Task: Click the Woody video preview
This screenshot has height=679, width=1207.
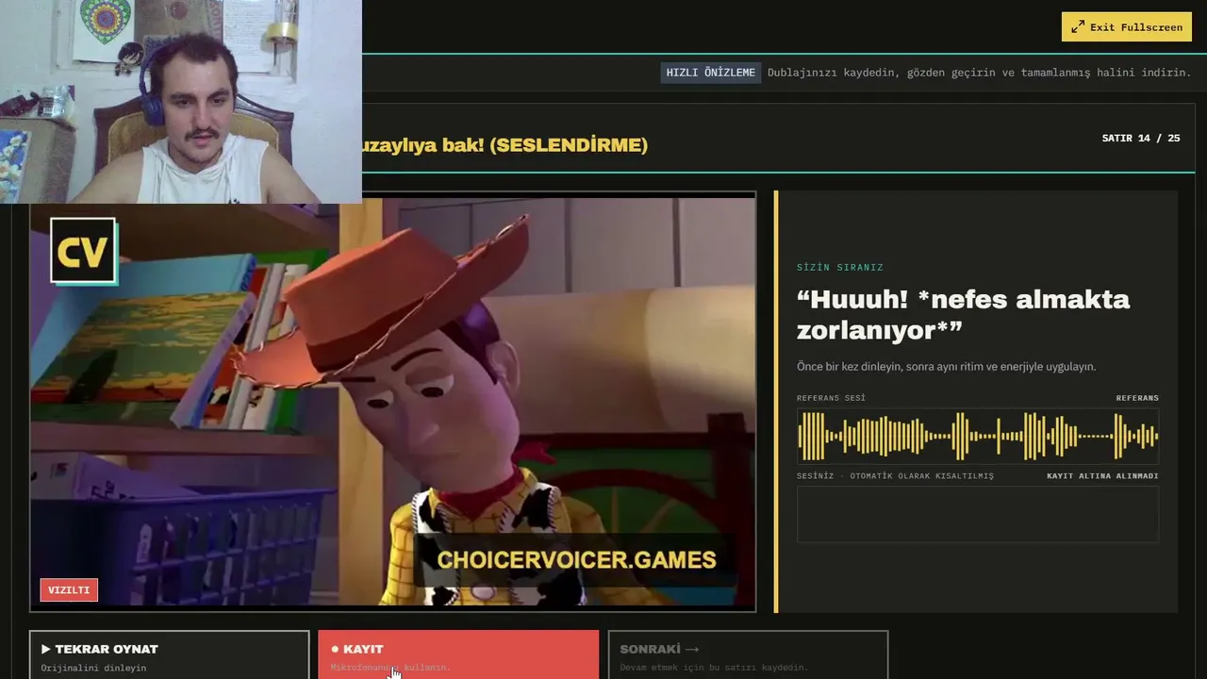Action: 392,402
